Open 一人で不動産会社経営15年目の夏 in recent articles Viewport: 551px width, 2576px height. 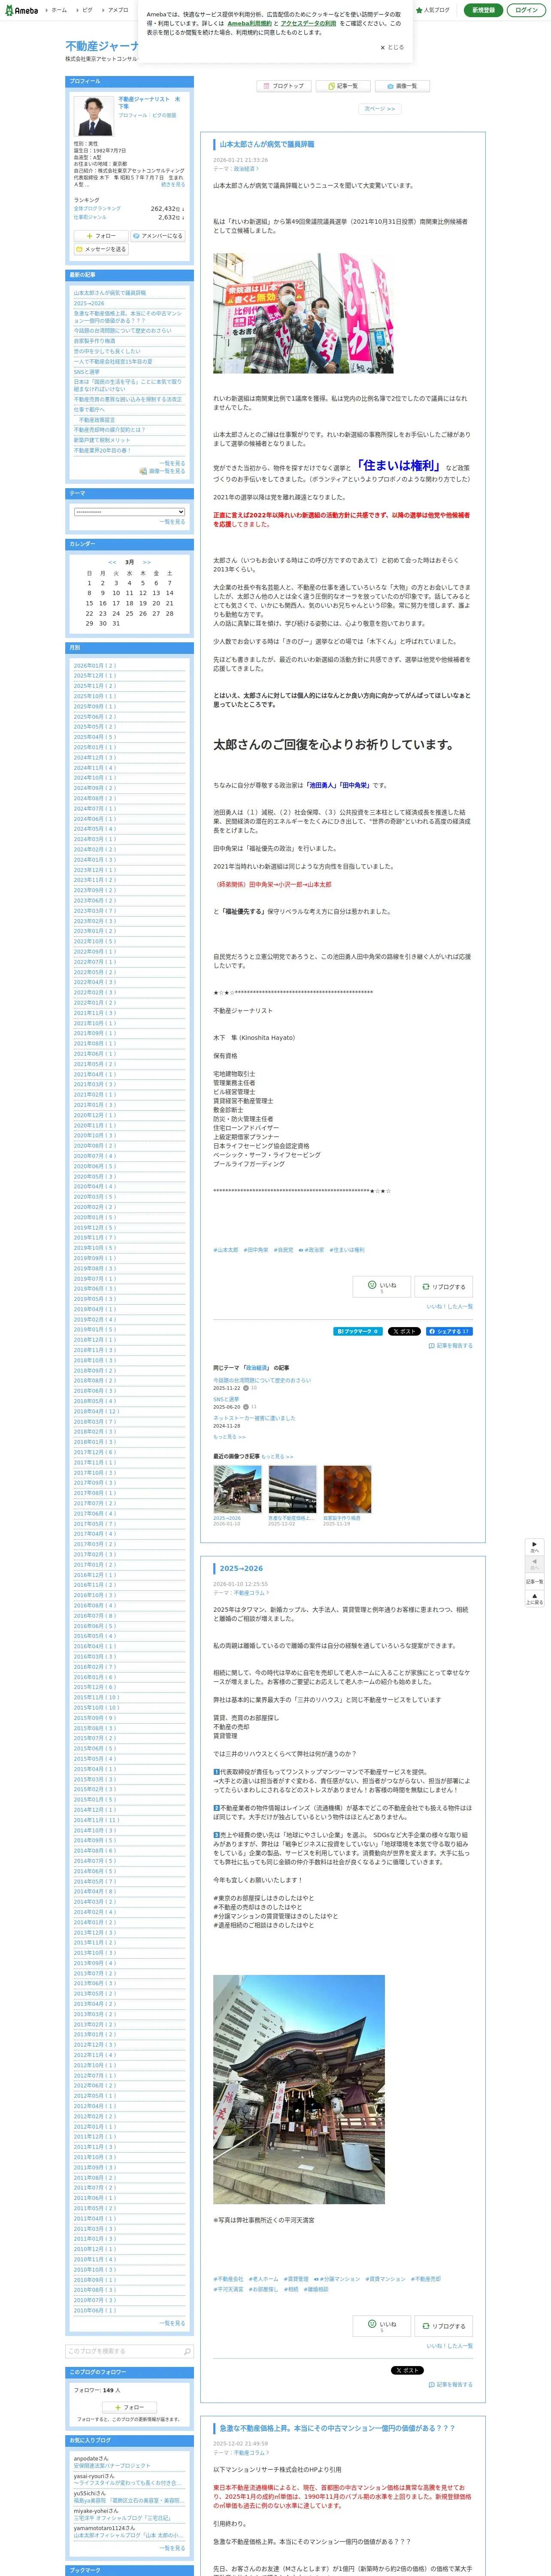tap(113, 362)
